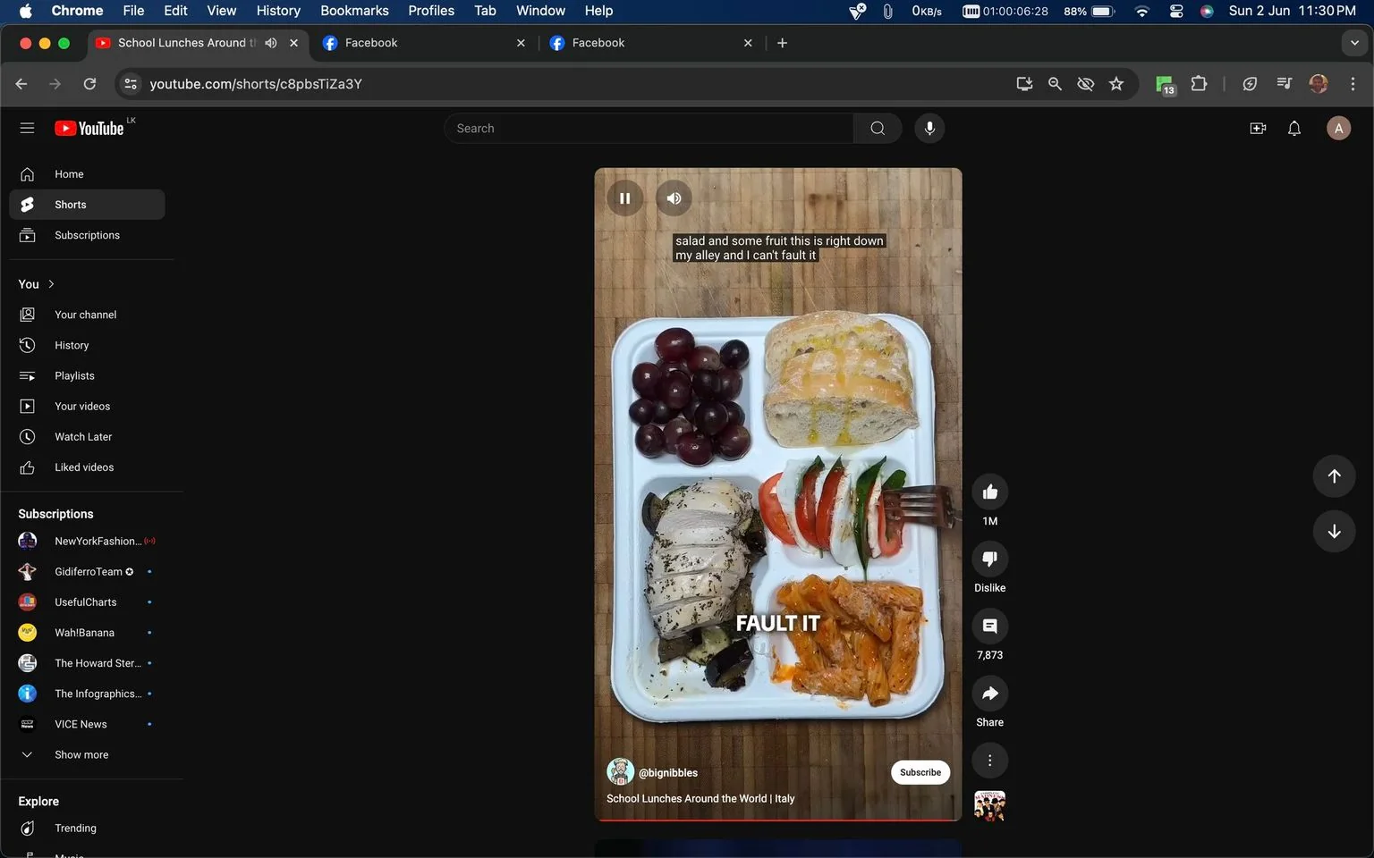The height and width of the screenshot is (858, 1374).
Task: Open watch History
Action: pyautogui.click(x=87, y=345)
